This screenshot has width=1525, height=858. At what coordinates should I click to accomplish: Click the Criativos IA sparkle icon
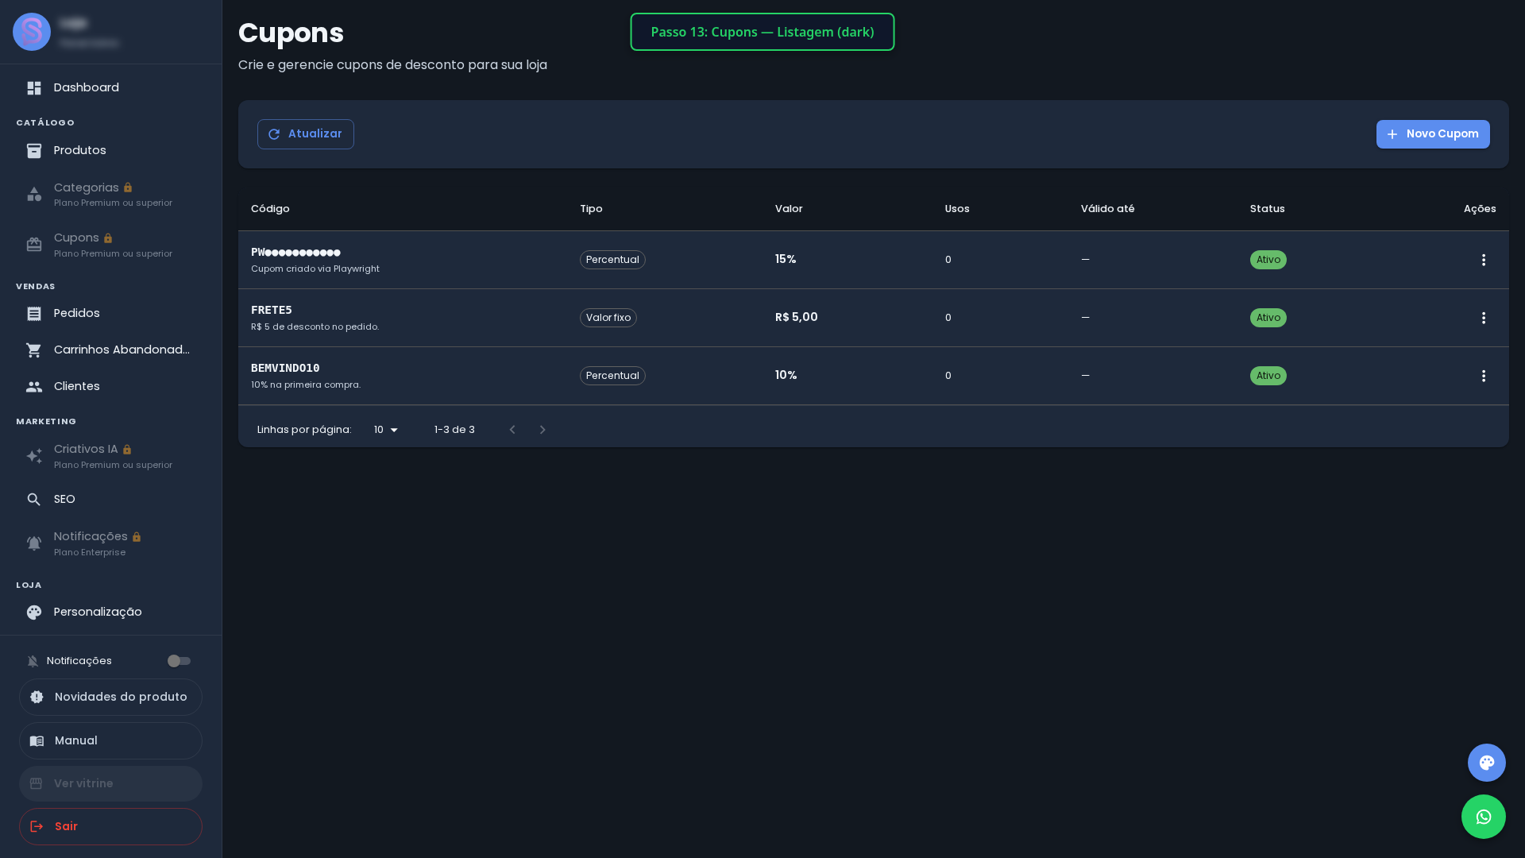pos(34,457)
